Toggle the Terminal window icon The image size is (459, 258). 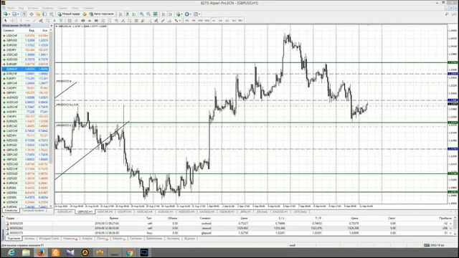point(44,14)
